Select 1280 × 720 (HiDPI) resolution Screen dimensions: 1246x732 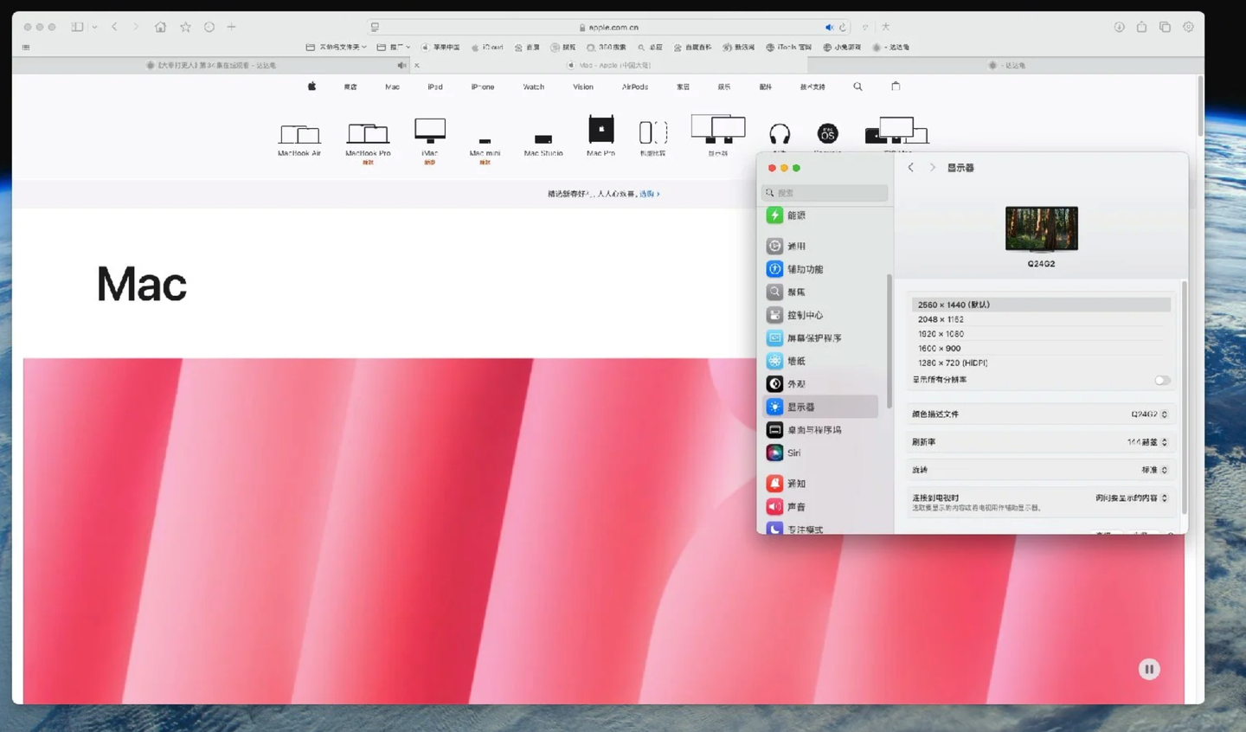[1041, 363]
